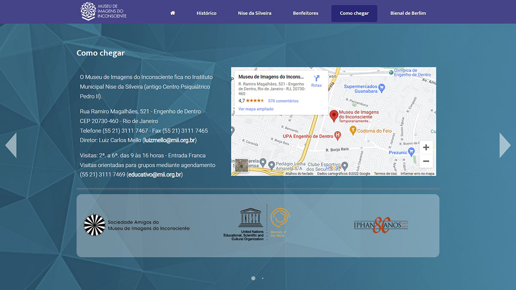The width and height of the screenshot is (516, 290).
Task: Zoom out on the map with minus button
Action: click(x=426, y=162)
